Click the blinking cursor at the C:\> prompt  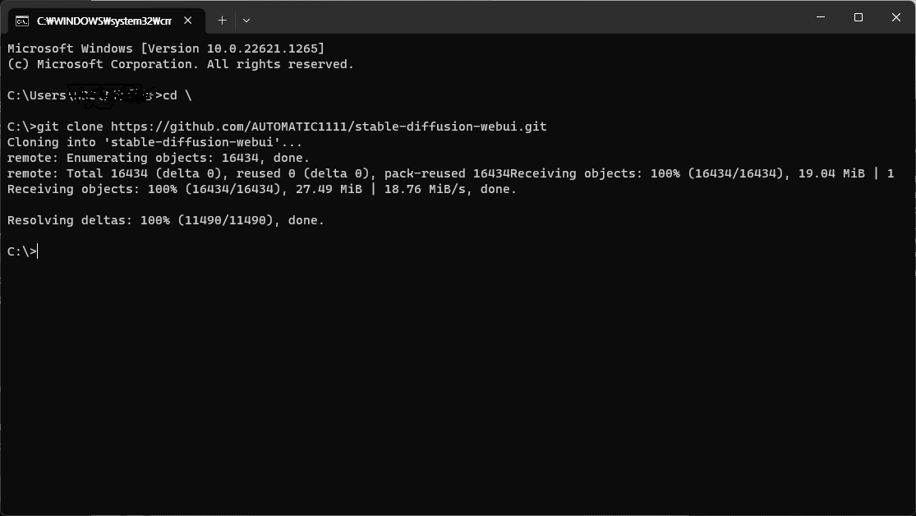(x=38, y=251)
